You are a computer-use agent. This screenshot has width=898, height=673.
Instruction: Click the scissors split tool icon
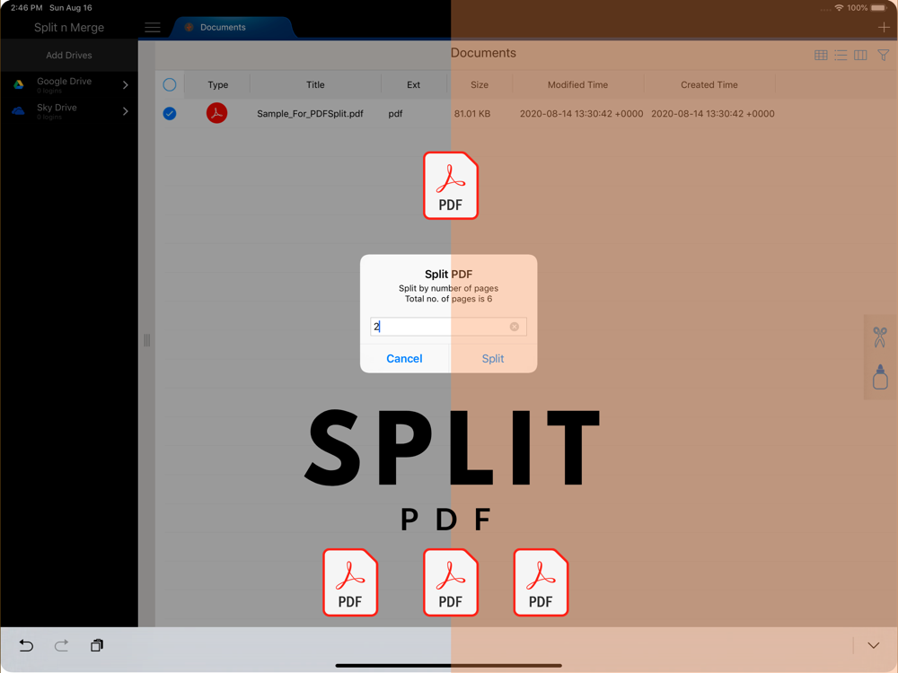880,337
